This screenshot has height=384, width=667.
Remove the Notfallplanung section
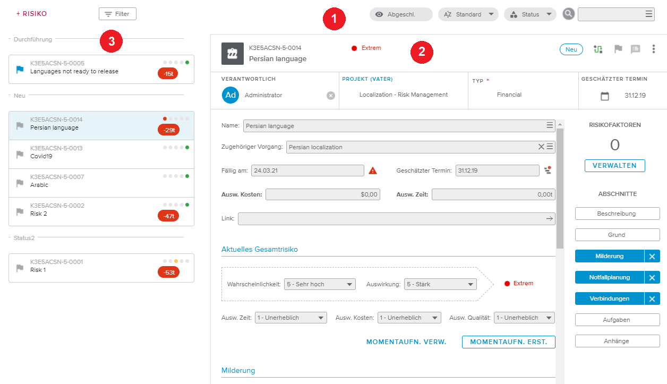click(x=652, y=277)
